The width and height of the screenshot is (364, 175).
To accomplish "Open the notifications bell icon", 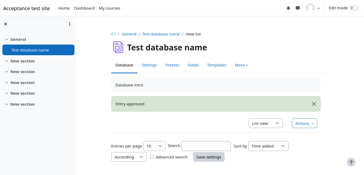I will pyautogui.click(x=288, y=8).
